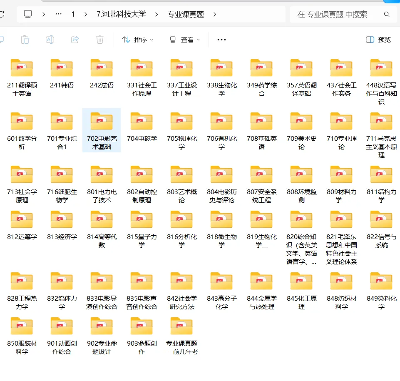Open the 查看 view dropdown
The image size is (400, 381).
tap(185, 40)
